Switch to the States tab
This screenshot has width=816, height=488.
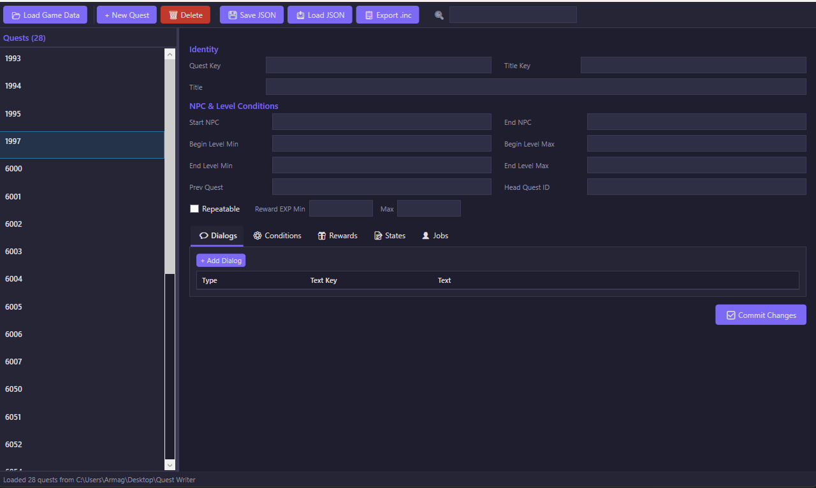click(x=390, y=236)
